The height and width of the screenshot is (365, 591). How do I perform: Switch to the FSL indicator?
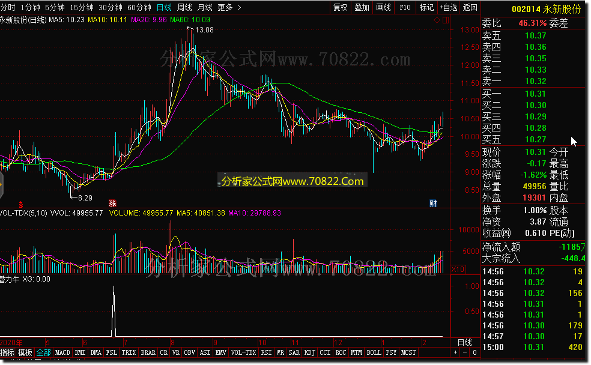(112, 352)
